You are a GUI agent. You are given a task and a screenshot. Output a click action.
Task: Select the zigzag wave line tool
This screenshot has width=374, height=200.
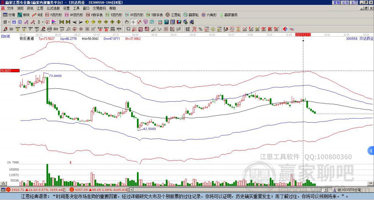[x=160, y=29]
